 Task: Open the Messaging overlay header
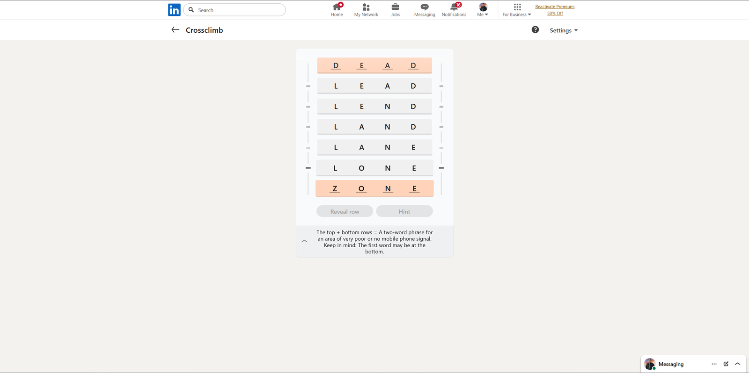693,364
